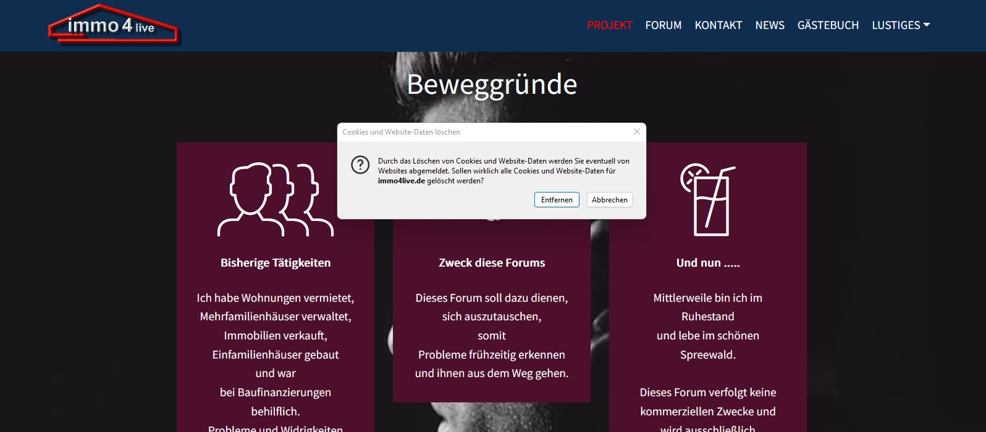Screen dimensions: 986x432
Task: Click the Bisherige Tätigkeiten heading
Action: coord(276,263)
